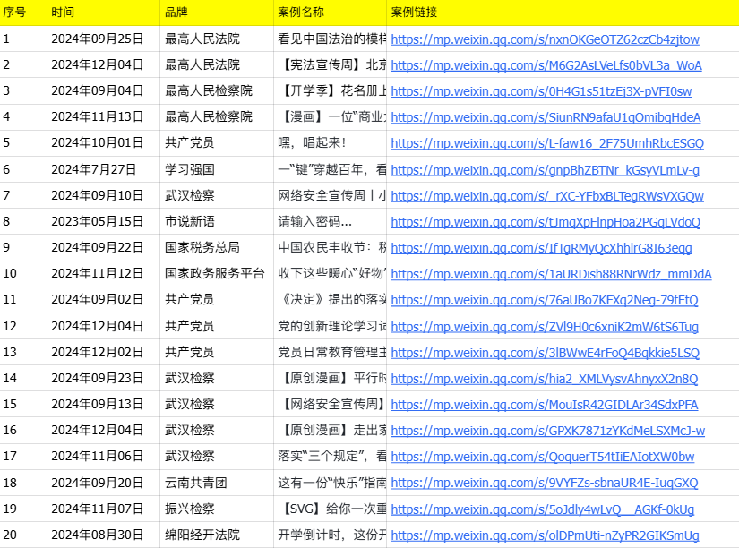Select the 时间 column header
The image size is (739, 548).
pos(104,13)
